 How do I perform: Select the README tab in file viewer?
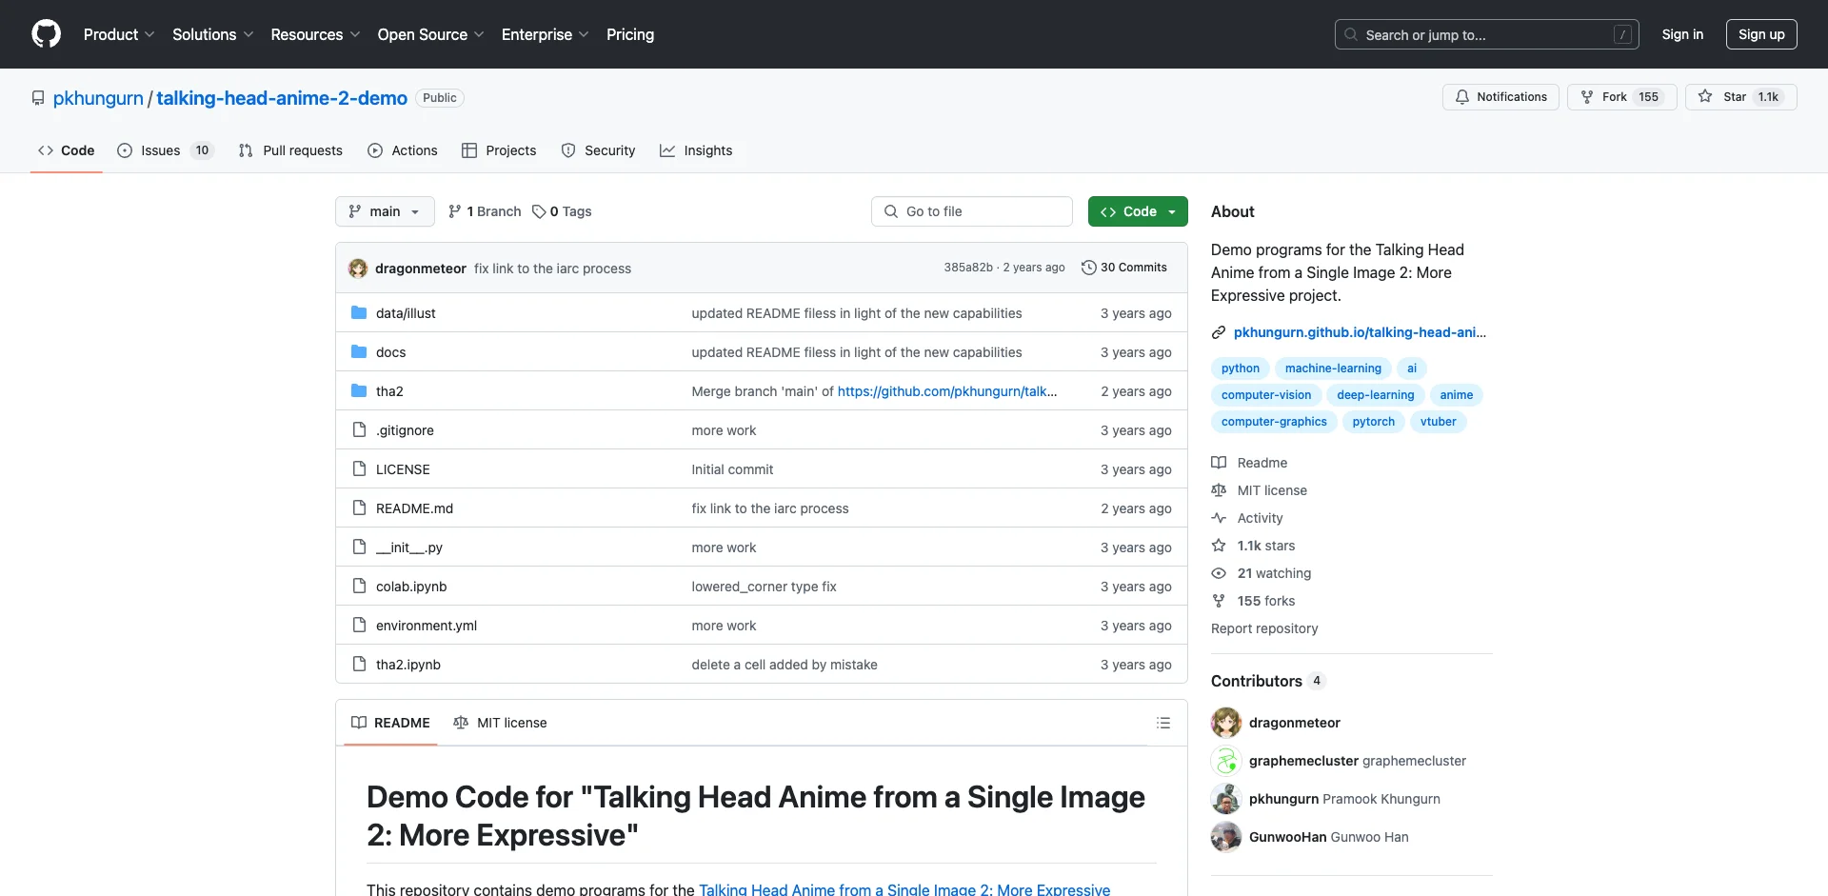[390, 723]
